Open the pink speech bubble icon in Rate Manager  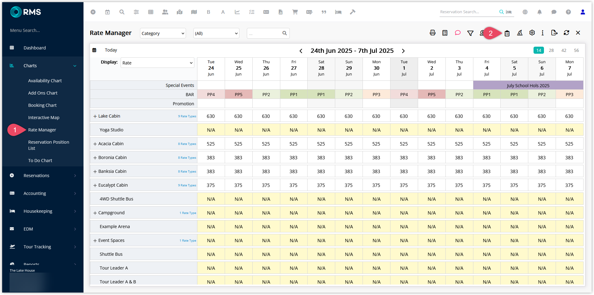[x=458, y=33]
